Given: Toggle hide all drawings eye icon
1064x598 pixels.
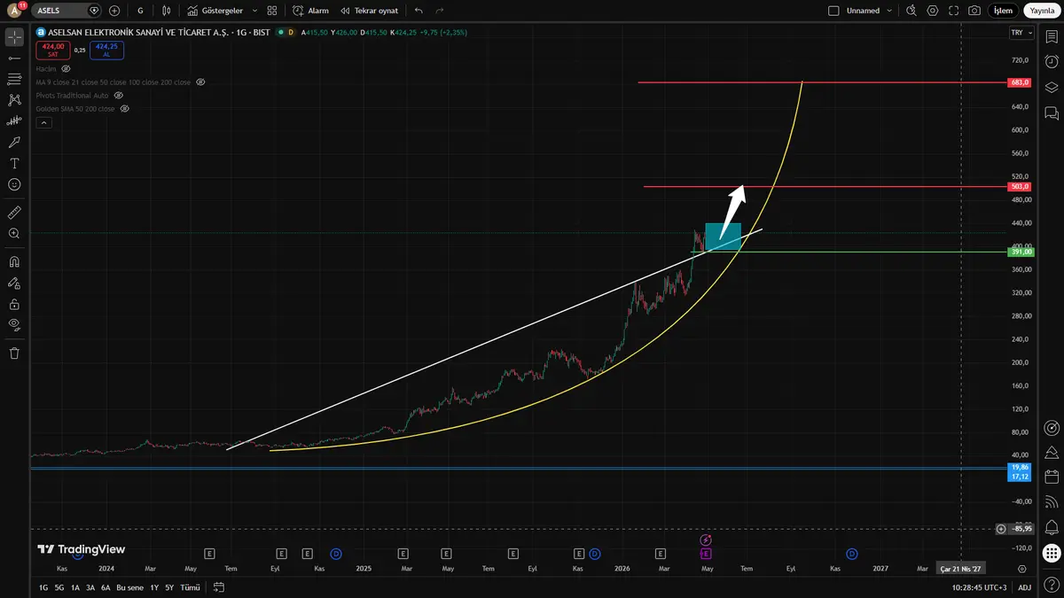Looking at the screenshot, I should click(14, 325).
